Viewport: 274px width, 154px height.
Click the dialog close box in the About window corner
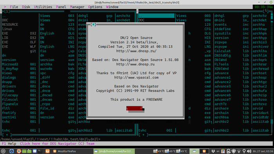(x=93, y=24)
